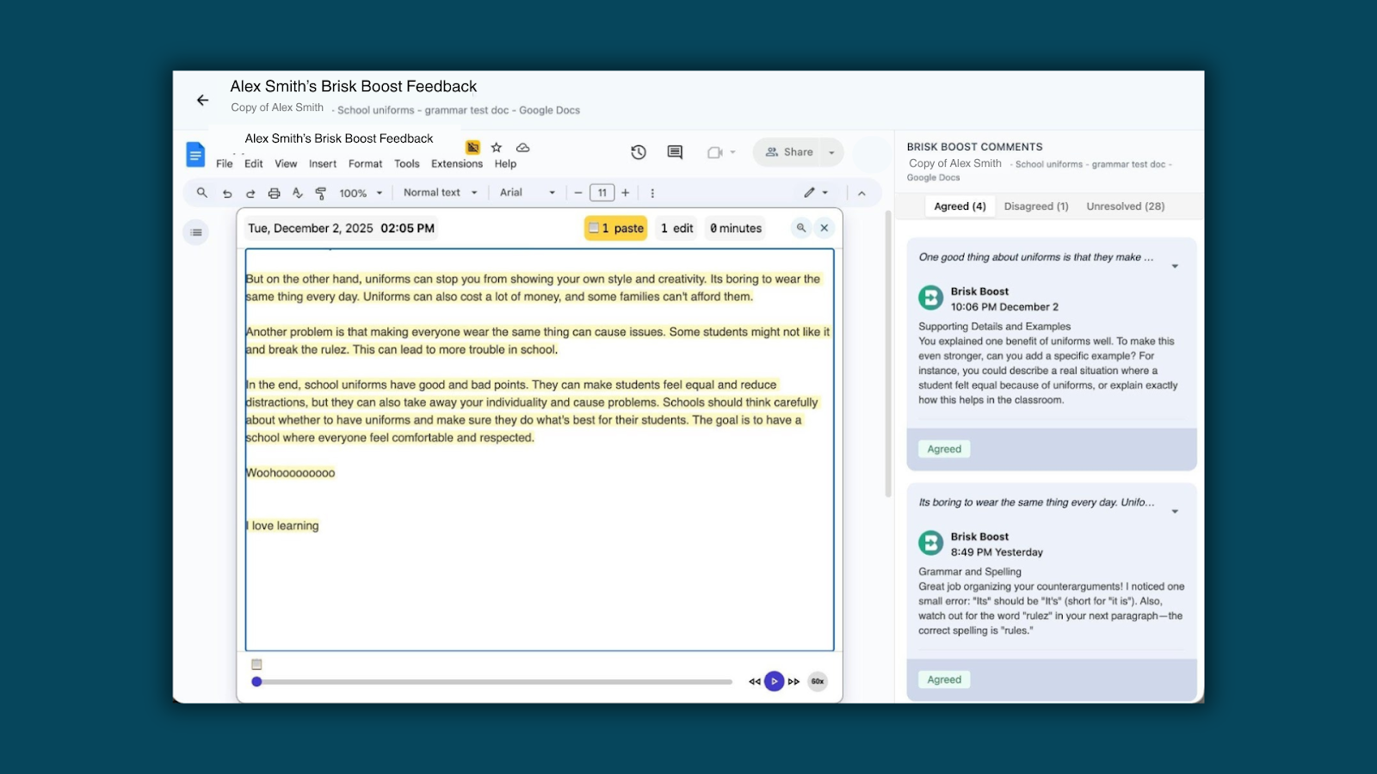Open more toolbar options (three dots)
1377x774 pixels.
(652, 193)
